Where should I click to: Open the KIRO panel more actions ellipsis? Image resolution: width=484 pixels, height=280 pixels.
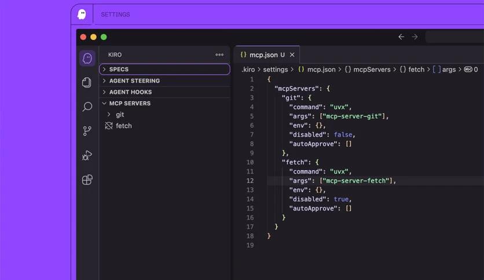click(x=219, y=54)
